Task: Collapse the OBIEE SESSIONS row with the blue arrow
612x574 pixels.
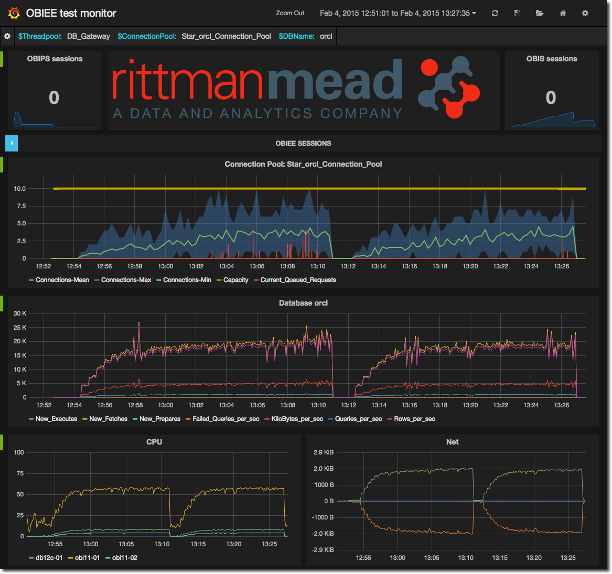Action: tap(12, 143)
